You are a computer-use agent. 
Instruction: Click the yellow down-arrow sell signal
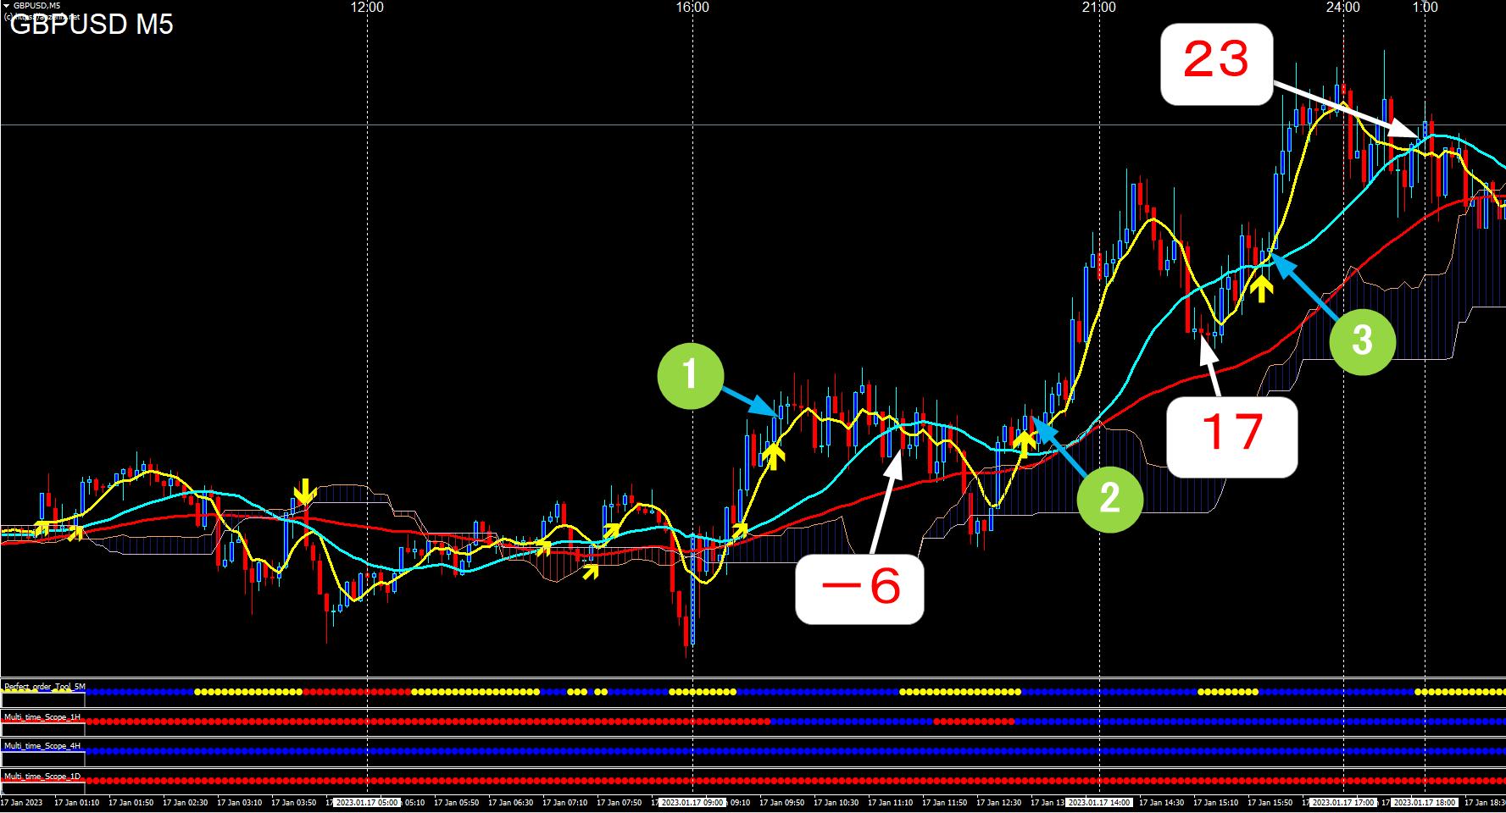(x=304, y=491)
